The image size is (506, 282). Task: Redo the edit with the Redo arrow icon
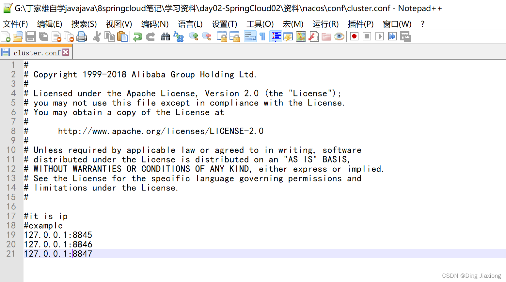tap(150, 36)
